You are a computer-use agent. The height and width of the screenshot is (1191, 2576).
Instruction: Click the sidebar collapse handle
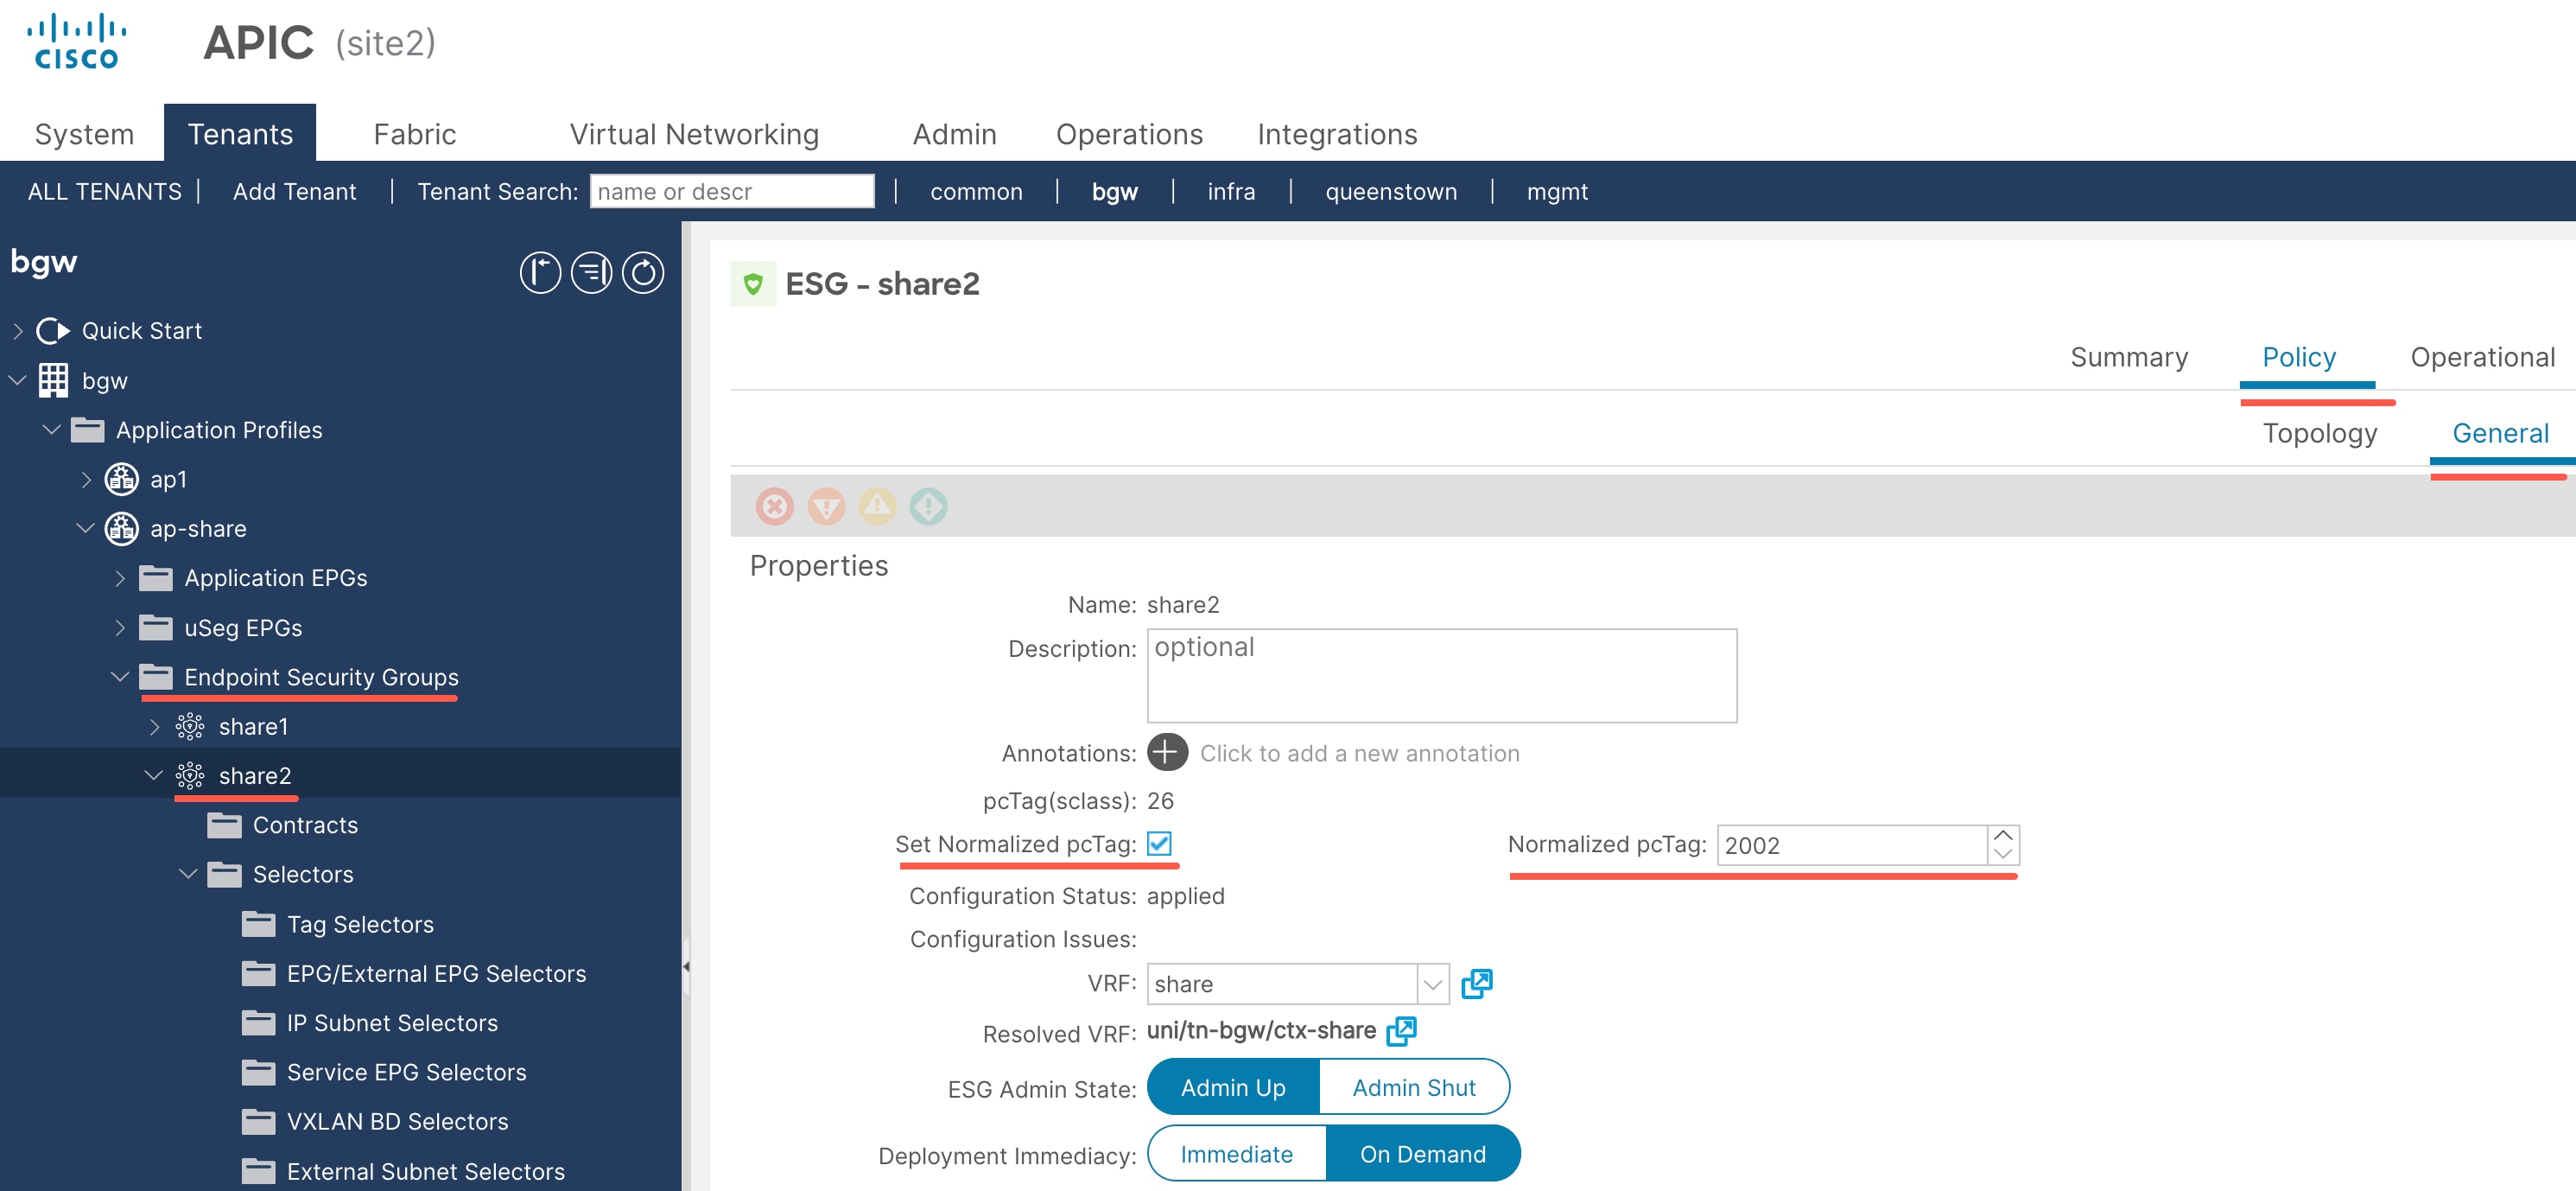click(x=686, y=967)
